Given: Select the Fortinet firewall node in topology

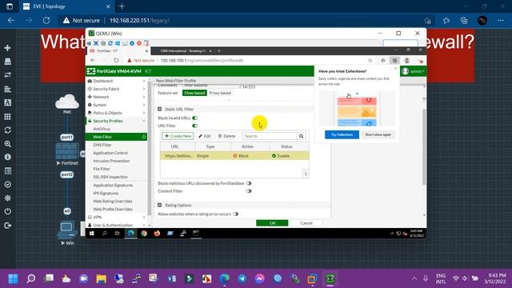Looking at the screenshot, I should pos(67,151).
